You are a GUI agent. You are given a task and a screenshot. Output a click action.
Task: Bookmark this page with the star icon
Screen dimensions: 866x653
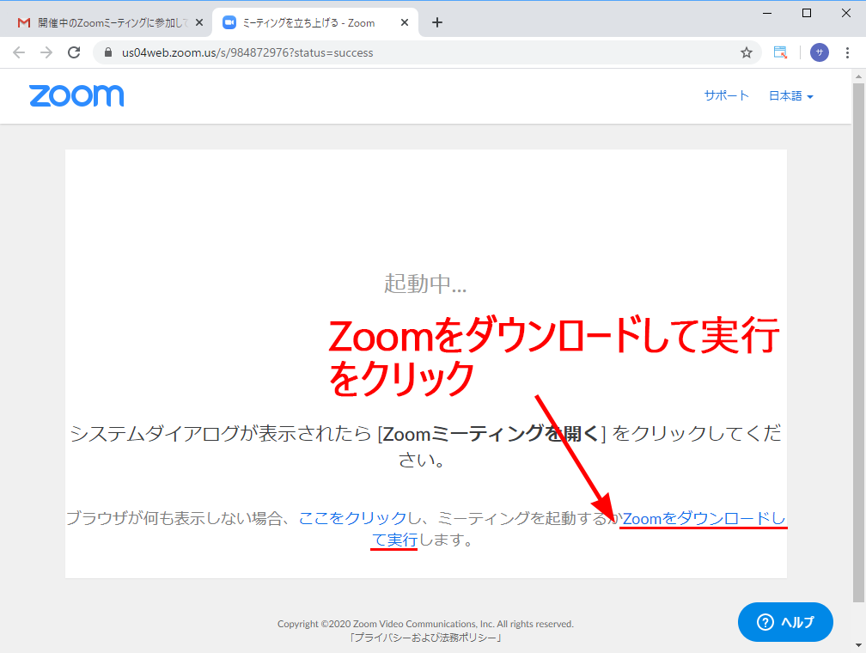coord(746,52)
